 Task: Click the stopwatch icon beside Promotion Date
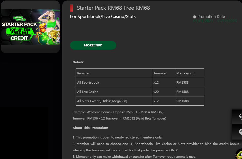[x=195, y=17]
